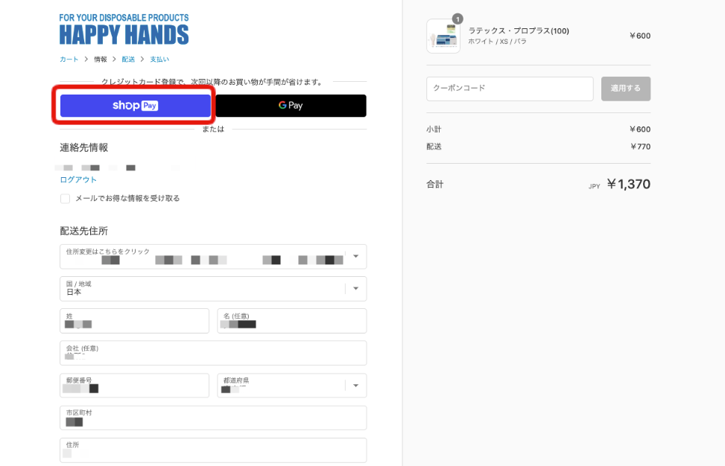Screen dimensions: 725x466
Task: Click the 市区町村 field
Action: [x=213, y=418]
